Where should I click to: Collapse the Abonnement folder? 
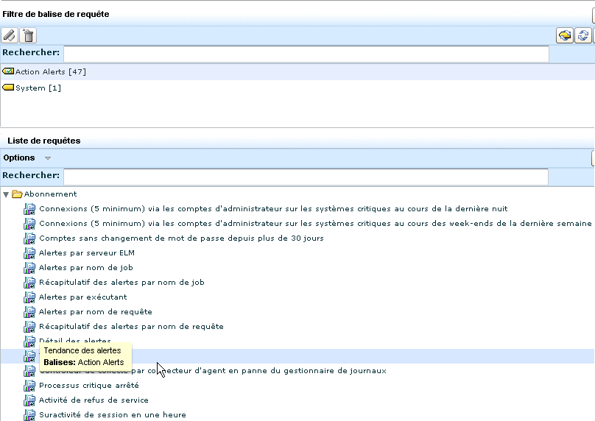click(6, 194)
